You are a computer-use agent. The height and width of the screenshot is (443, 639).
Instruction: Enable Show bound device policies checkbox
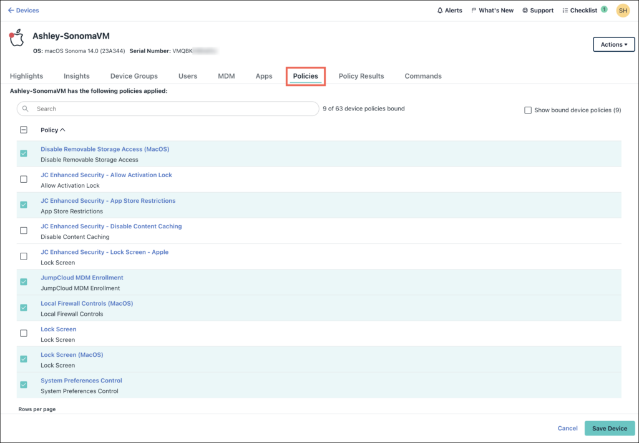click(528, 110)
